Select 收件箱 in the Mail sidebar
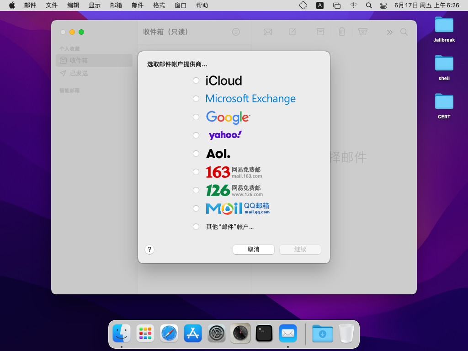 pyautogui.click(x=94, y=60)
